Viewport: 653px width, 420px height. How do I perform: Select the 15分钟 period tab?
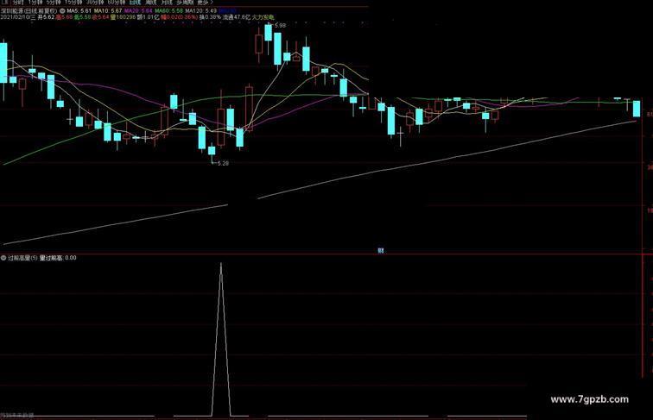(x=73, y=2)
